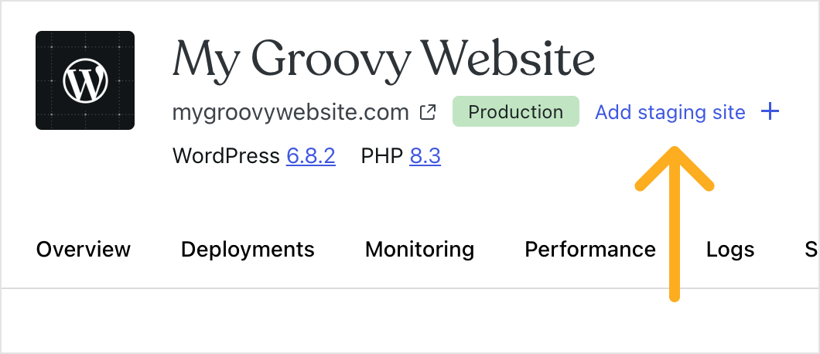Click the Add staging site link
The width and height of the screenshot is (820, 354).
(670, 113)
